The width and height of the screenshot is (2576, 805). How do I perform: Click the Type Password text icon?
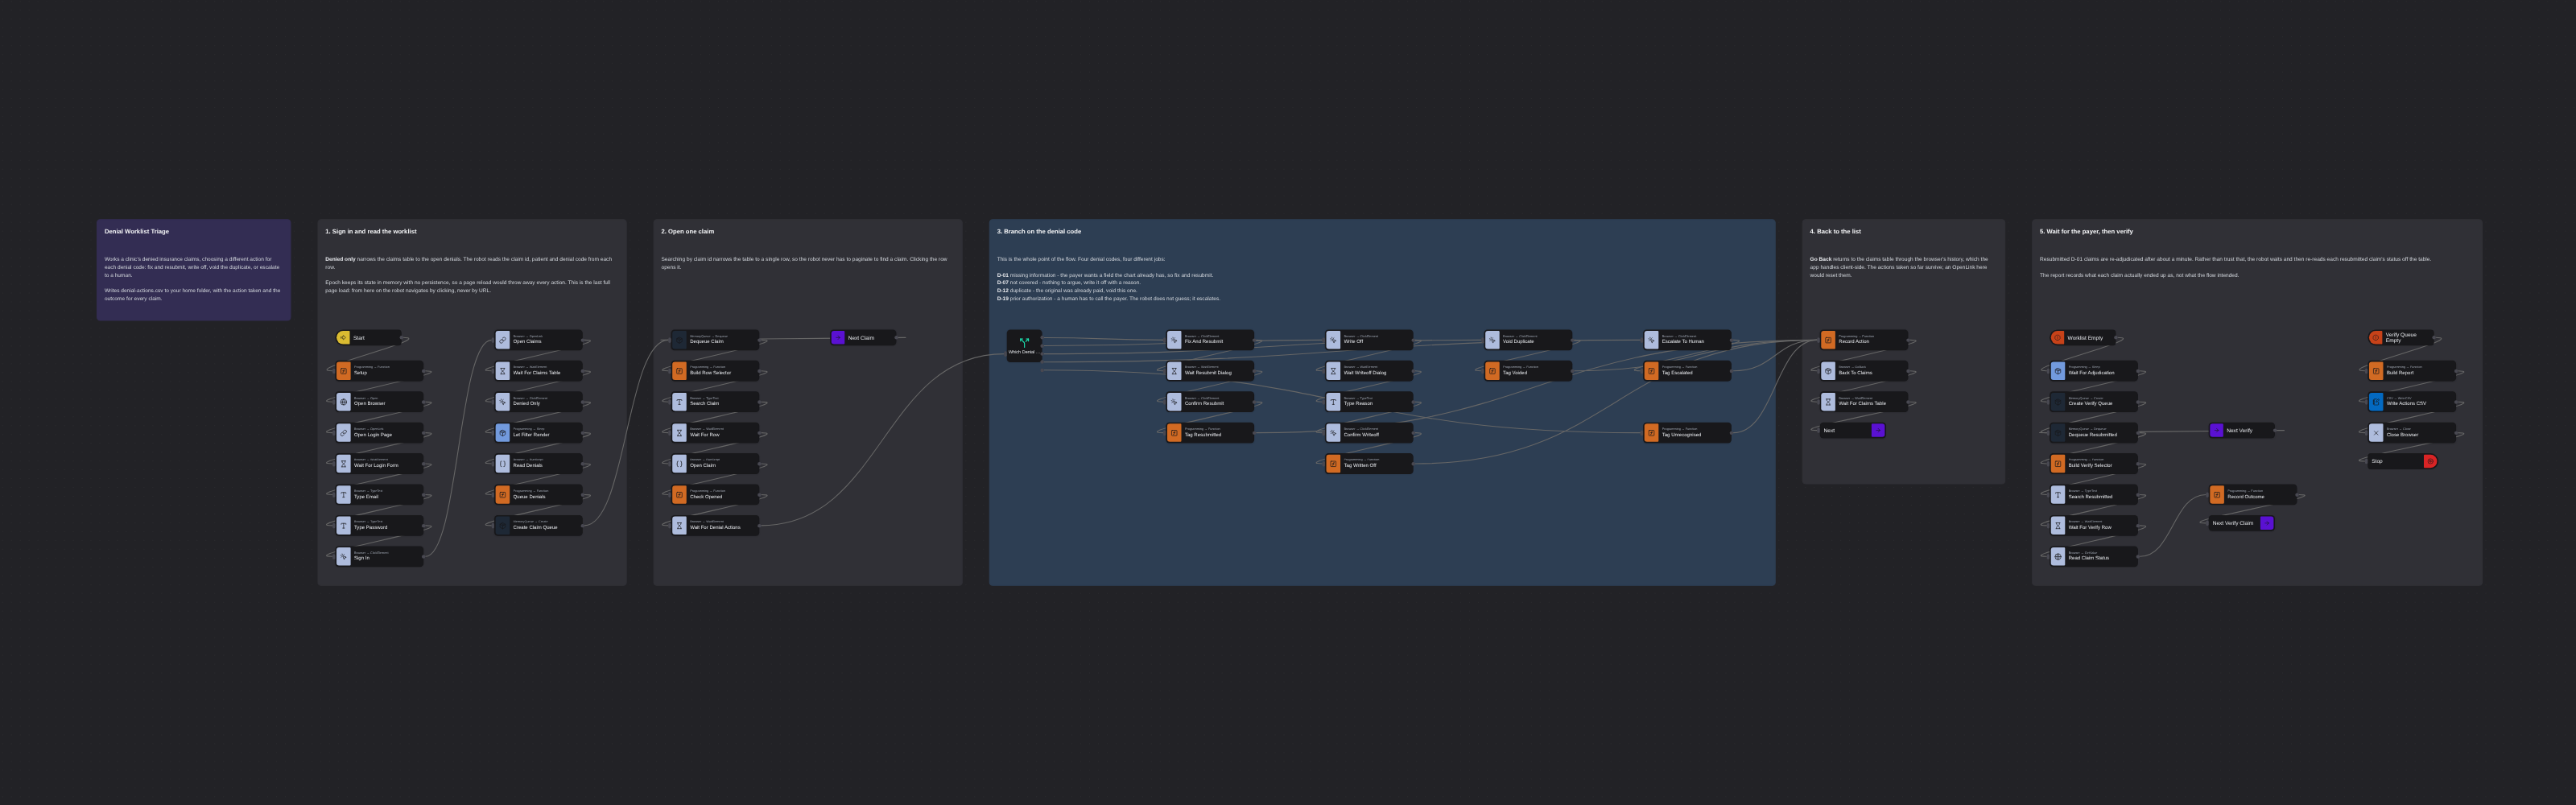coord(344,526)
